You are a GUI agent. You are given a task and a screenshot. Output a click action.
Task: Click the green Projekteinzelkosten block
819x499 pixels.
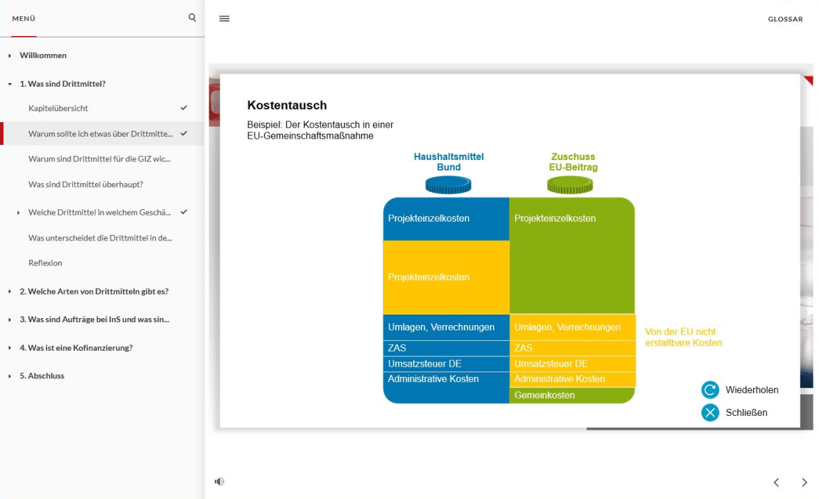point(572,255)
